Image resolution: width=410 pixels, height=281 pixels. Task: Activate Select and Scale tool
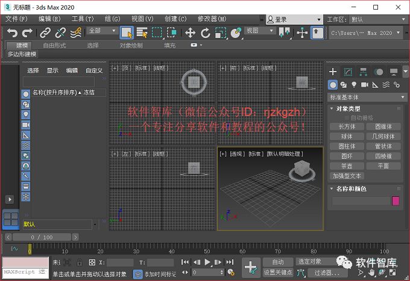pos(221,33)
